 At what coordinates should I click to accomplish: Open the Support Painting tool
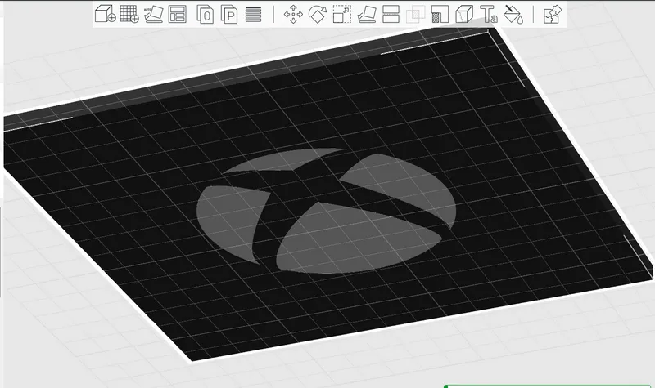pyautogui.click(x=440, y=14)
